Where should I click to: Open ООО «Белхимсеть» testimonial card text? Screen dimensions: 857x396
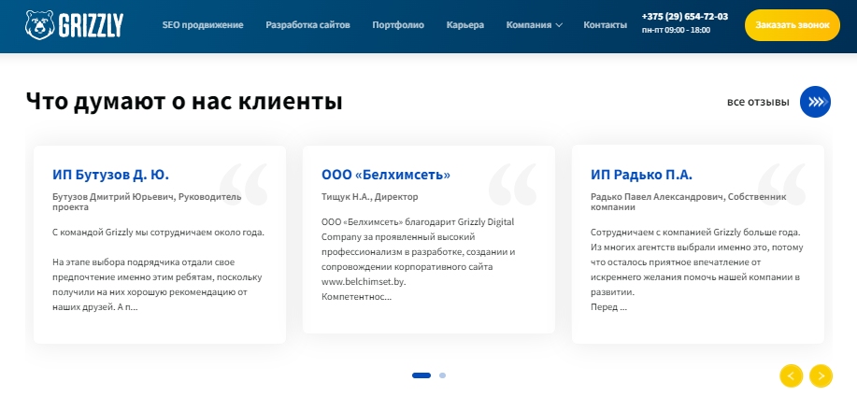(418, 259)
